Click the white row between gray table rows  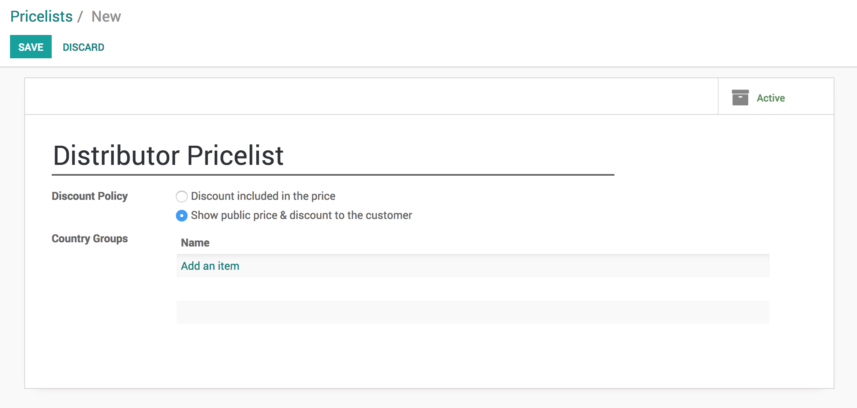pyautogui.click(x=473, y=289)
